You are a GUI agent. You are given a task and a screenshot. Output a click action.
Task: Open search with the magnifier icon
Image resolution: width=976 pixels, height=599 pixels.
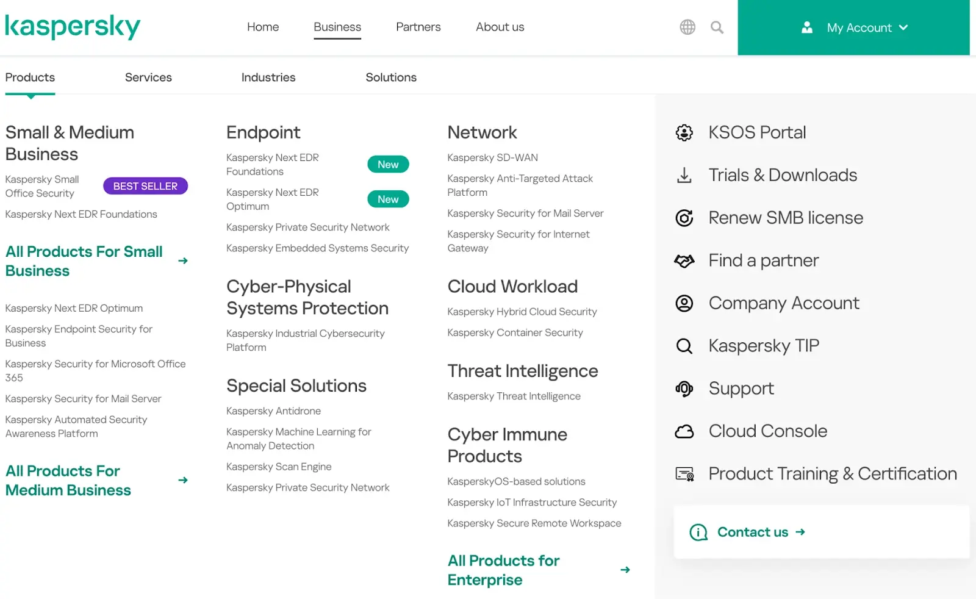coord(717,27)
